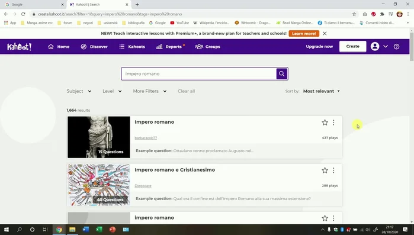Click the search field with impero romano
The height and width of the screenshot is (235, 414).
pos(199,74)
